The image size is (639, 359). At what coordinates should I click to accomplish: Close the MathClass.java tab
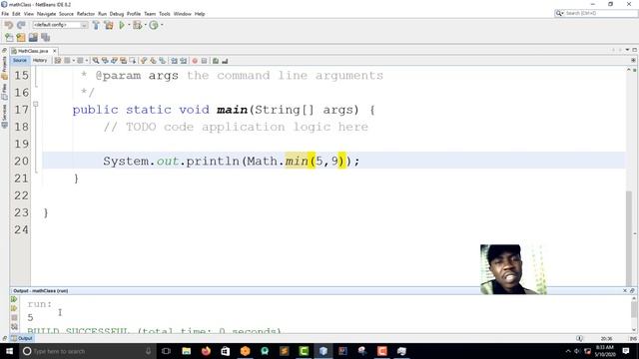point(54,51)
